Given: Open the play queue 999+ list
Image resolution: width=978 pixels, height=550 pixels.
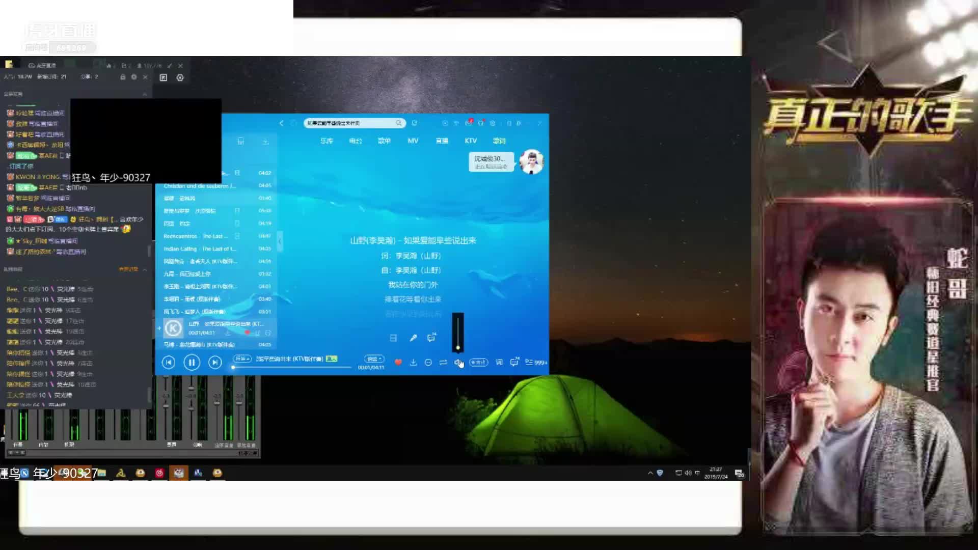Looking at the screenshot, I should pos(536,362).
